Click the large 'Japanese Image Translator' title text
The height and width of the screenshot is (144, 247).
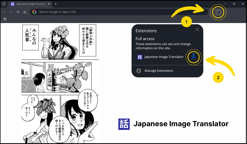[x=181, y=124]
